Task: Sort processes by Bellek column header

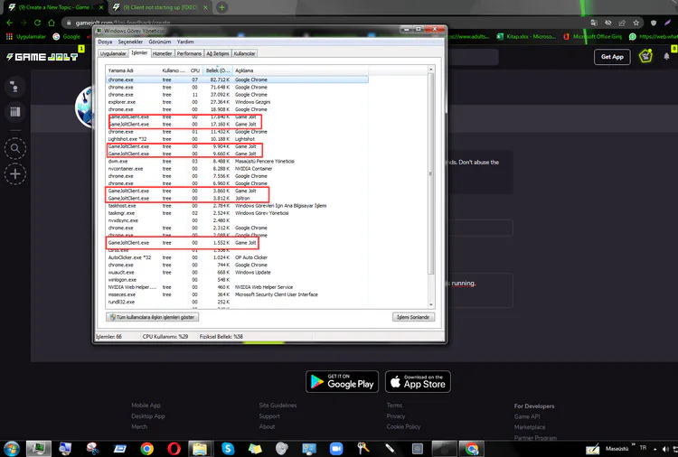Action: click(x=218, y=70)
